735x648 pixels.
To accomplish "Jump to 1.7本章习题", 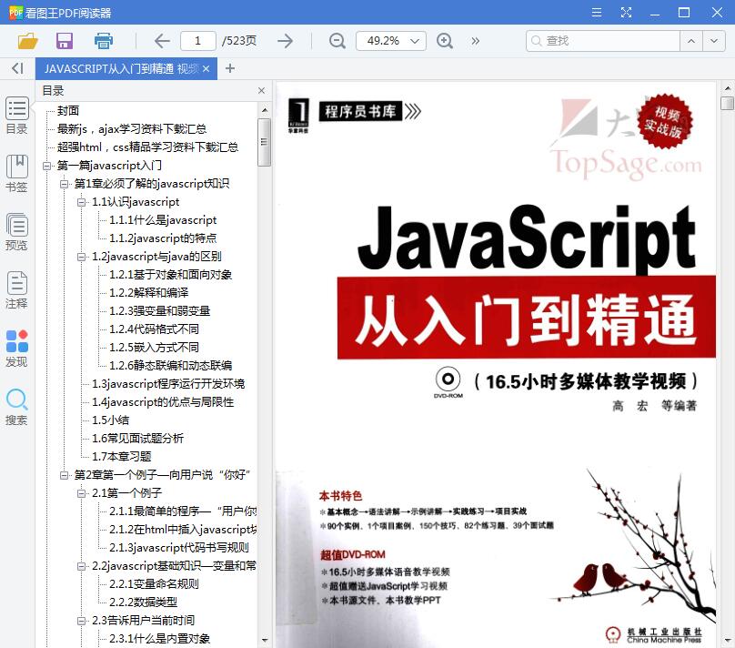I will click(121, 457).
